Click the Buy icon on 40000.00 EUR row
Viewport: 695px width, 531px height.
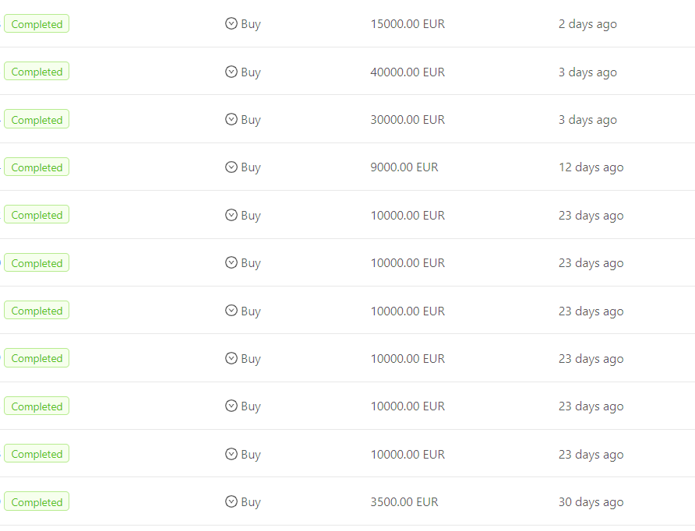coord(231,72)
